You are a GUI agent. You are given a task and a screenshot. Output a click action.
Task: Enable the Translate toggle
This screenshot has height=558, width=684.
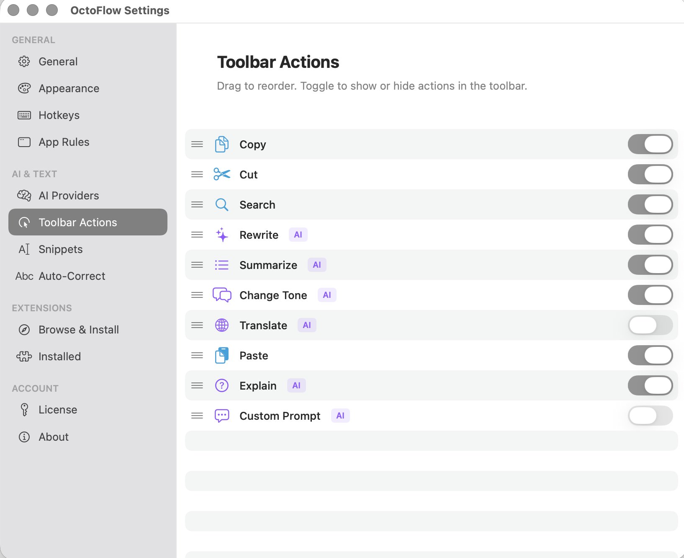click(650, 325)
